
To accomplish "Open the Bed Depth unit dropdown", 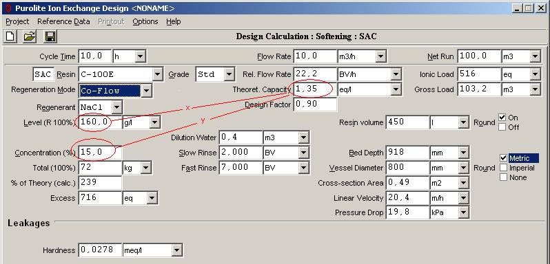I will point(464,153).
